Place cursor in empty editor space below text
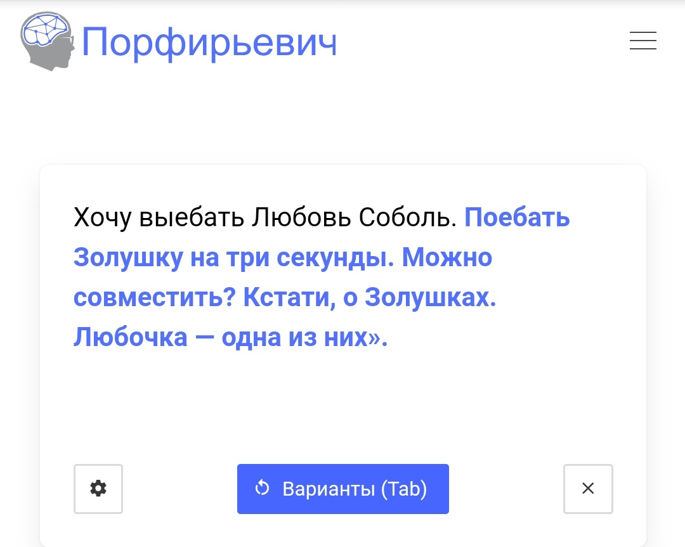This screenshot has width=685, height=547. (343, 406)
